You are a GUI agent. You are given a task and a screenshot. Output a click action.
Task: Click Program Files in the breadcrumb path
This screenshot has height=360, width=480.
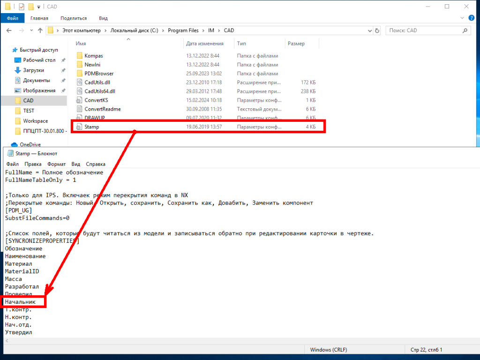click(x=183, y=30)
